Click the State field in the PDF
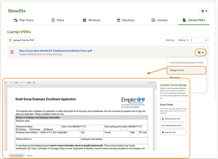This screenshot has height=159, width=218. tap(134, 134)
